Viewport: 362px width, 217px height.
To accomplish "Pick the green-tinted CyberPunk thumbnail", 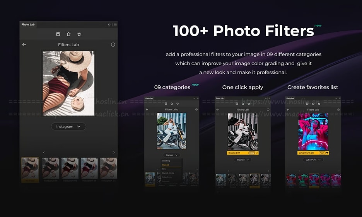I will pyautogui.click(x=303, y=180).
